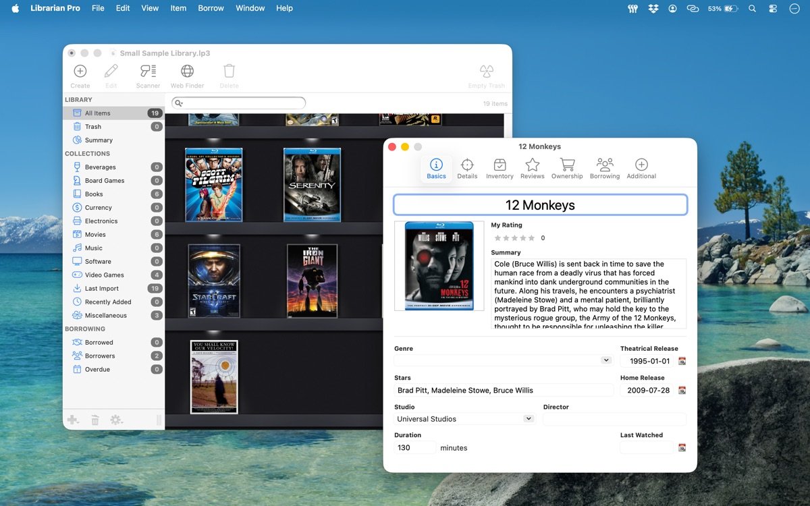810x506 pixels.
Task: Open macOS Control Center in menu bar
Action: click(x=773, y=9)
